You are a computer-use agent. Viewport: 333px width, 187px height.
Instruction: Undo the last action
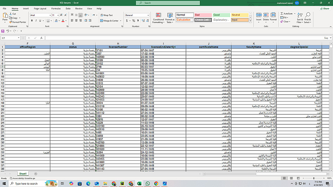click(8, 31)
